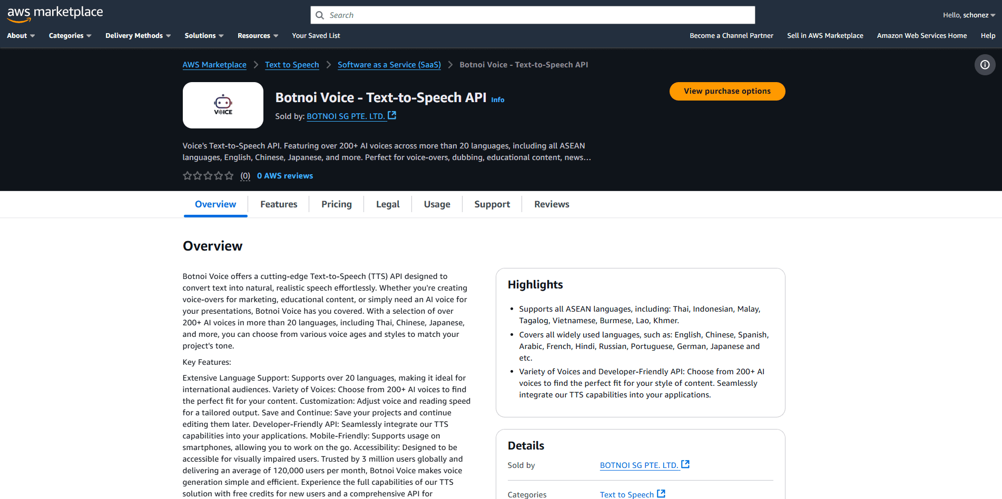
Task: Open 0 AWS reviews link
Action: point(285,176)
